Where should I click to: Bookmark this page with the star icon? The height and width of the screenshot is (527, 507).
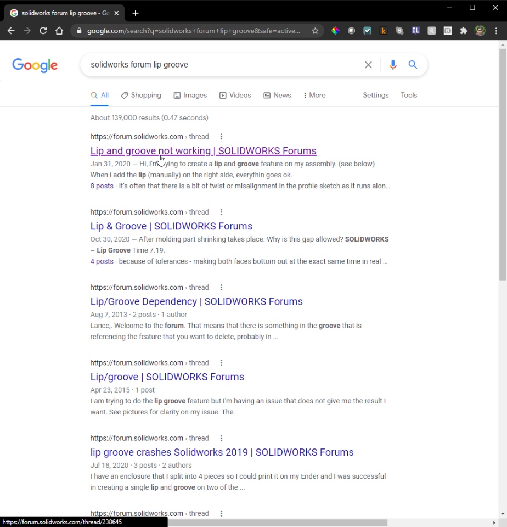tap(315, 31)
